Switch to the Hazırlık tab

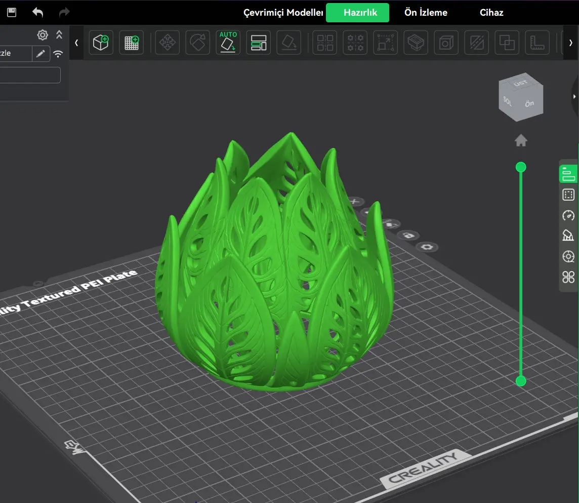pos(357,13)
